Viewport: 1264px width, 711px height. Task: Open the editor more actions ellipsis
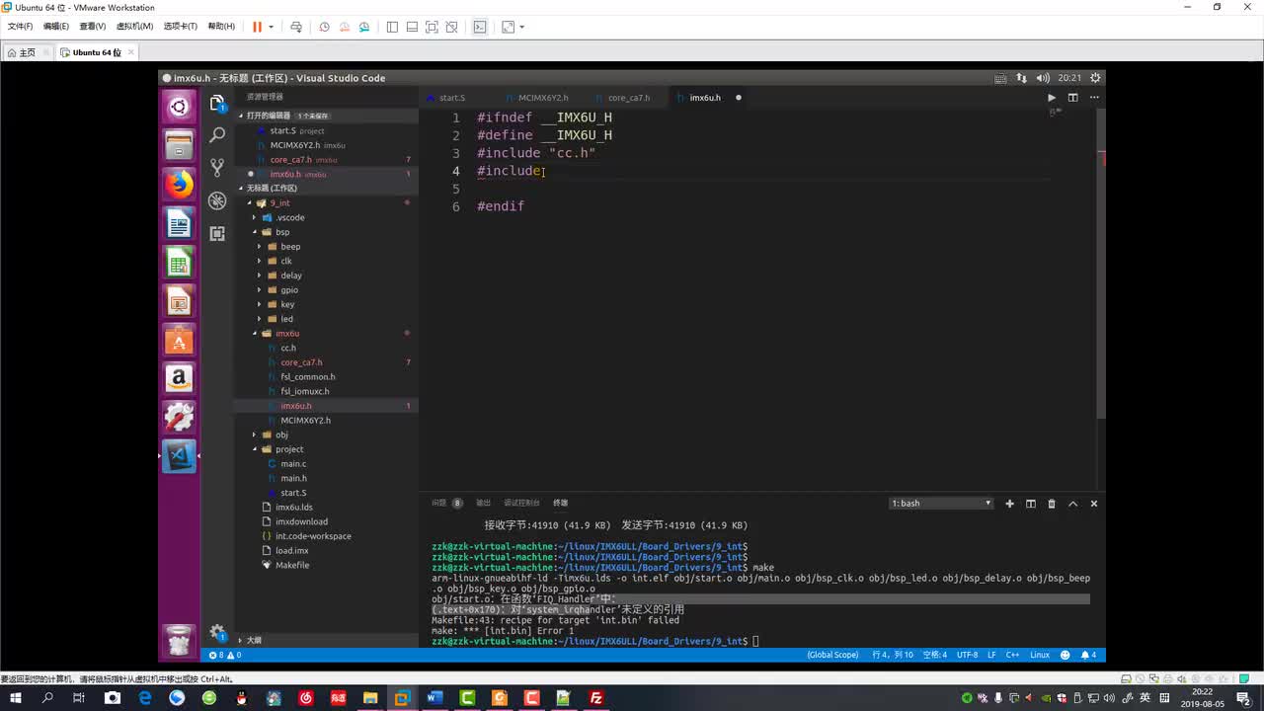1094,98
